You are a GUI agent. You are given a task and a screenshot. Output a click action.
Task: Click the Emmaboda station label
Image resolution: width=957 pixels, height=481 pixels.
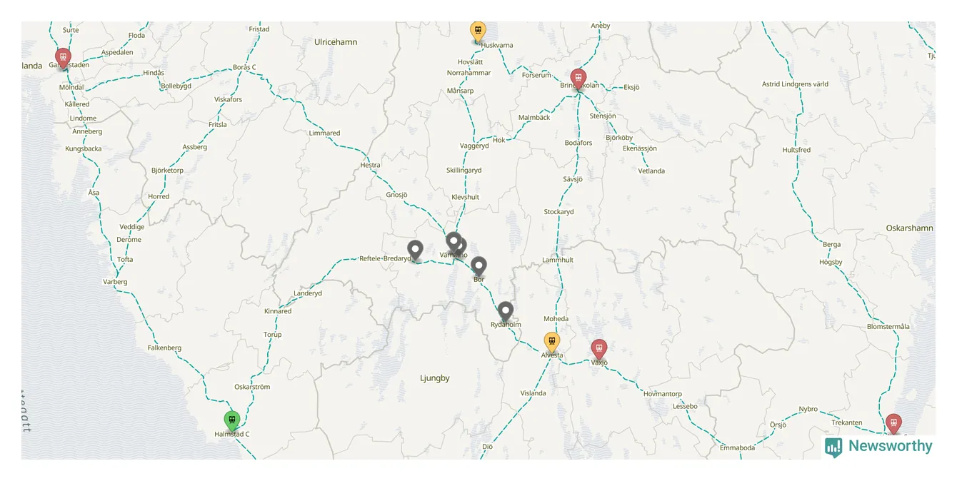click(x=737, y=448)
